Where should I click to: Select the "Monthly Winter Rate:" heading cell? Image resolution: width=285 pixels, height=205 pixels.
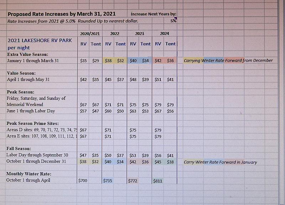click(x=28, y=174)
